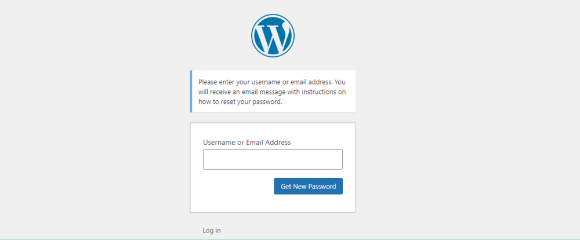Click the white form panel below the button
580x240 pixels.
click(x=273, y=203)
